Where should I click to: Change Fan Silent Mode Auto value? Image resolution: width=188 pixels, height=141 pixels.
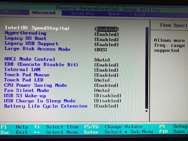click(x=102, y=90)
